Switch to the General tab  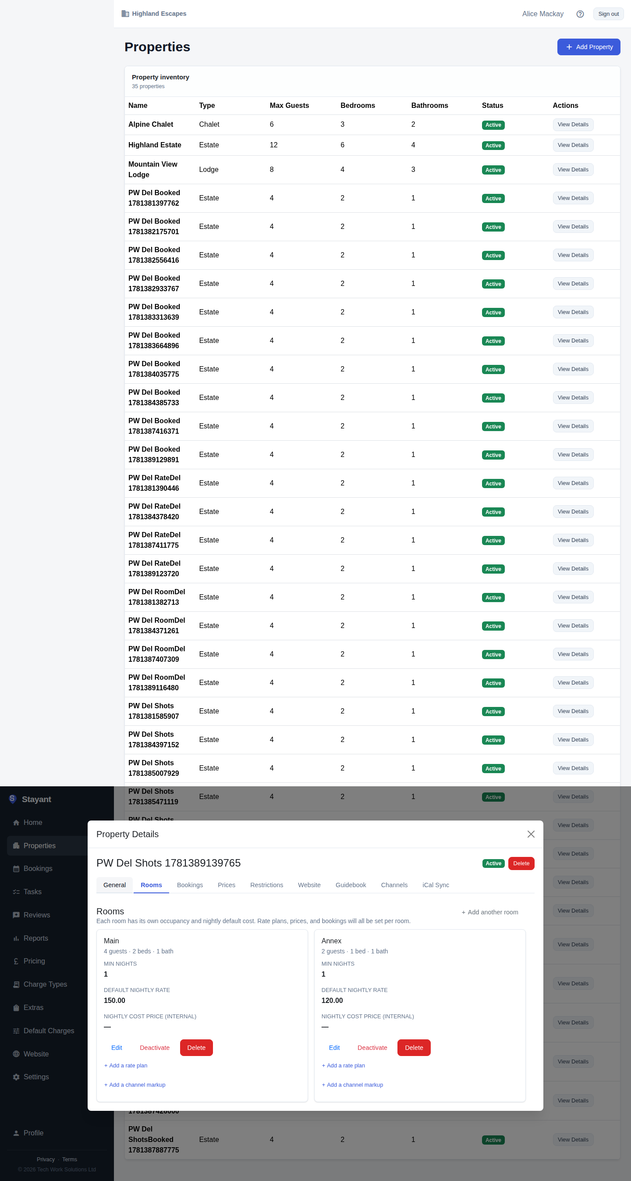114,885
